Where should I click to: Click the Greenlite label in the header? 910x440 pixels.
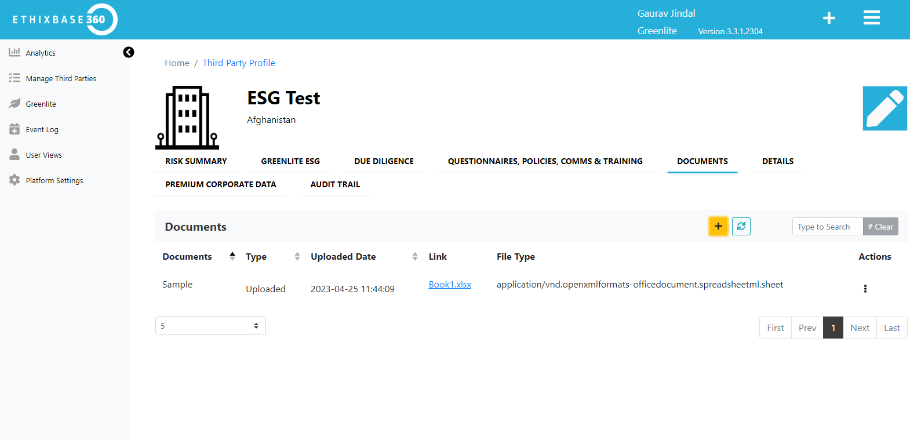[657, 31]
